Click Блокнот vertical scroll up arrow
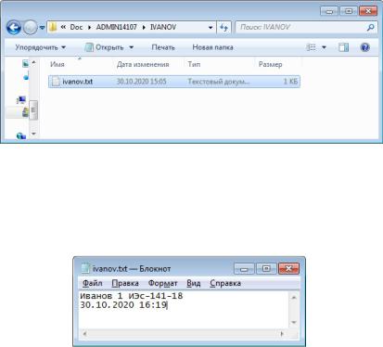 [x=294, y=297]
